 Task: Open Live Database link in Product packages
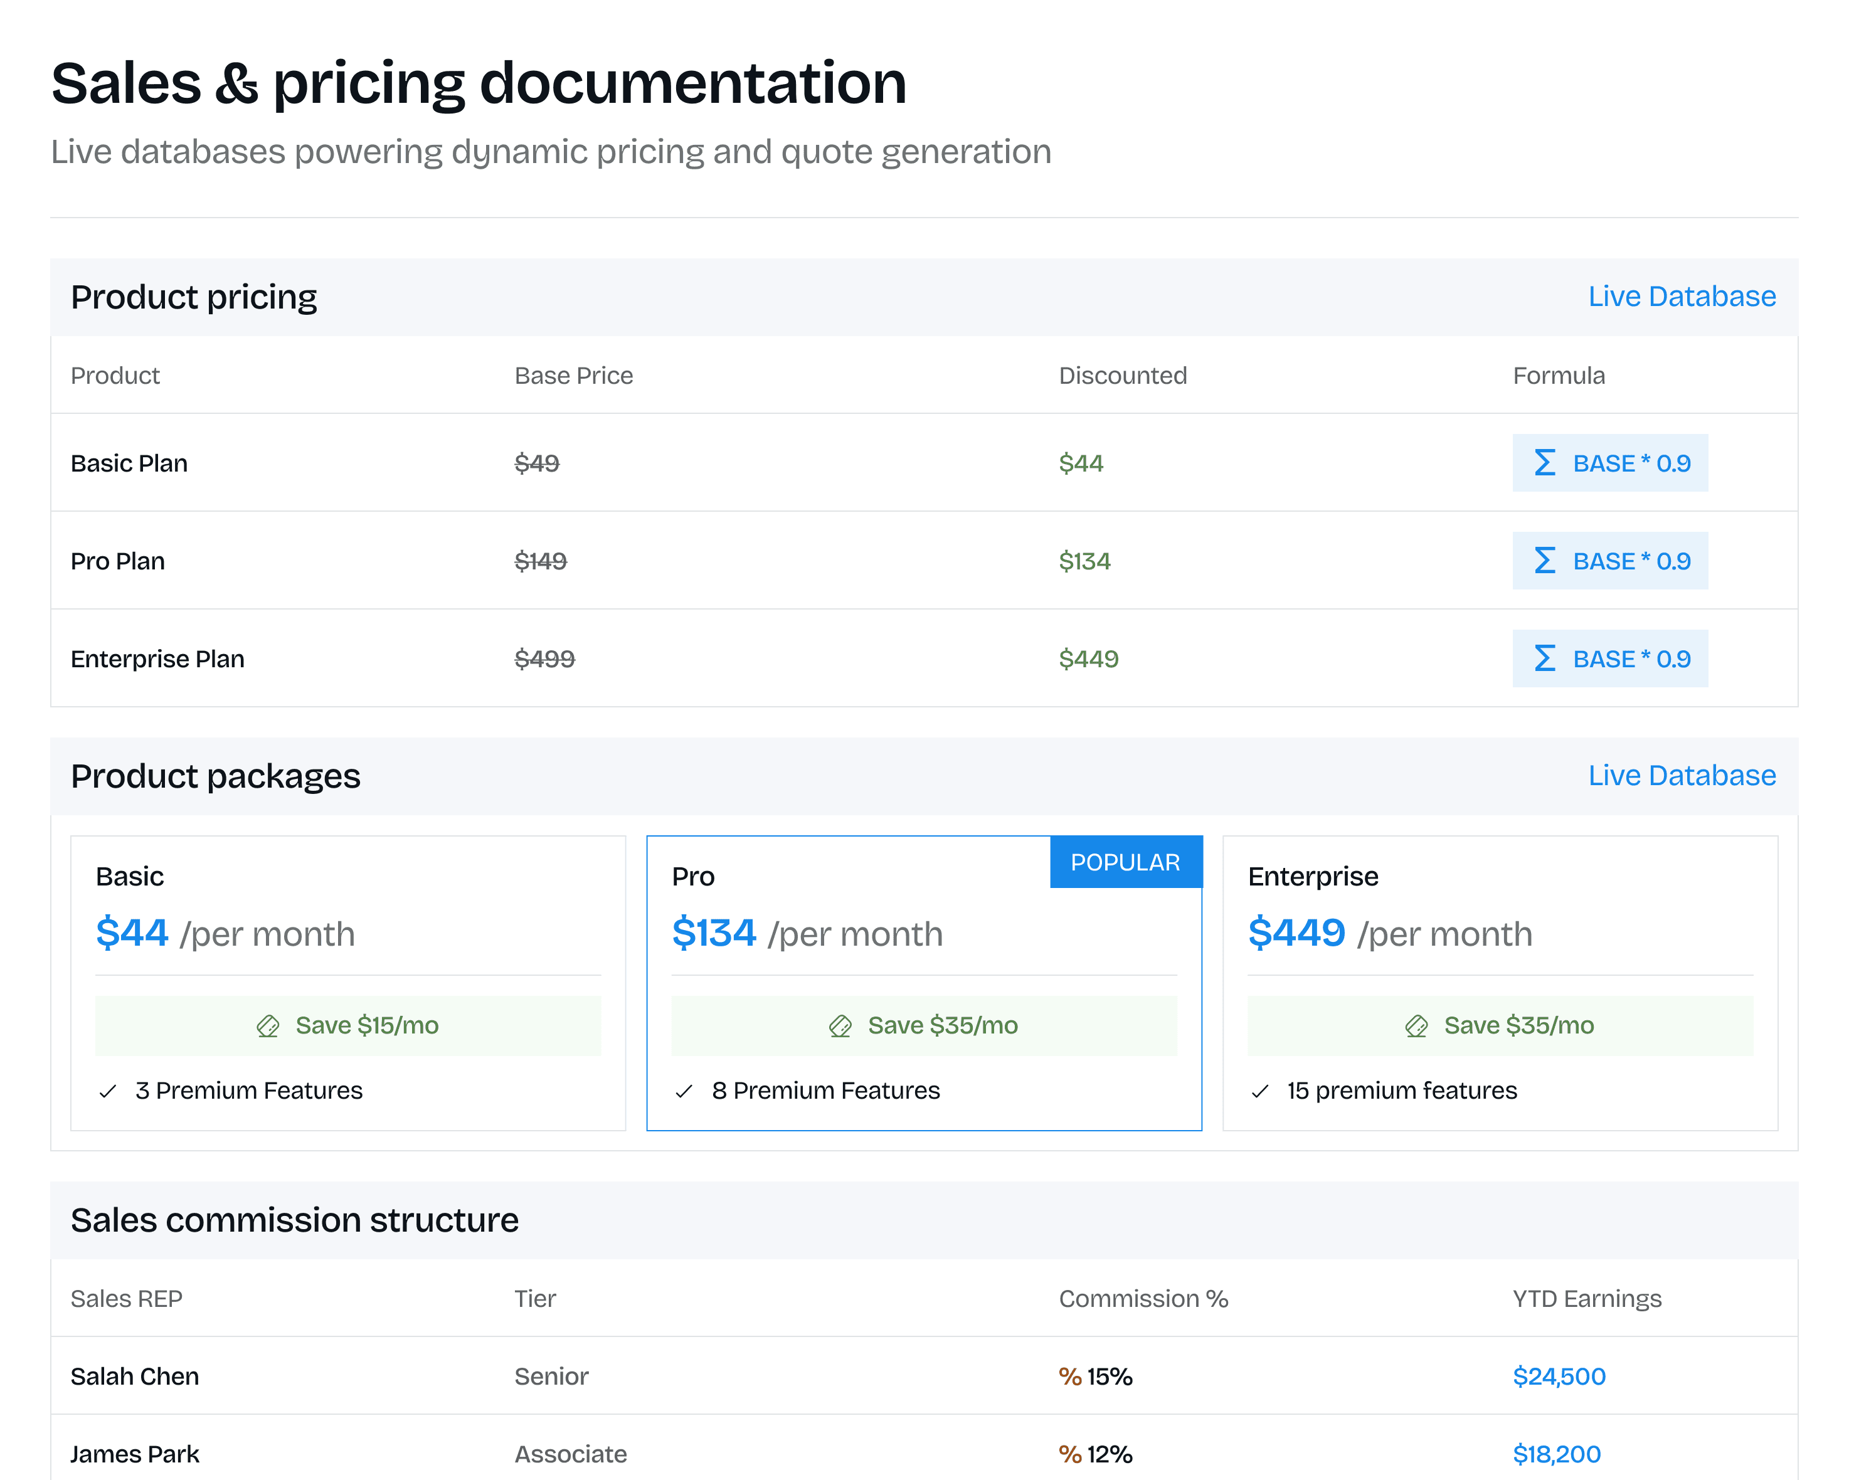1681,775
